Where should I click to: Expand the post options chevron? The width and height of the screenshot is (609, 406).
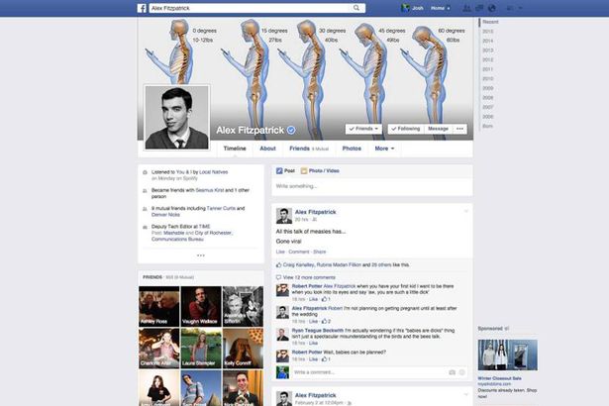465,211
